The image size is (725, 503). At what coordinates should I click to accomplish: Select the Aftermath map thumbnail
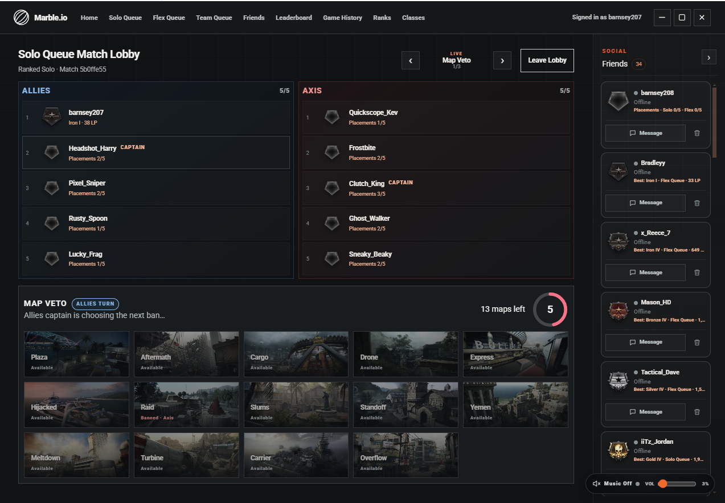[186, 354]
